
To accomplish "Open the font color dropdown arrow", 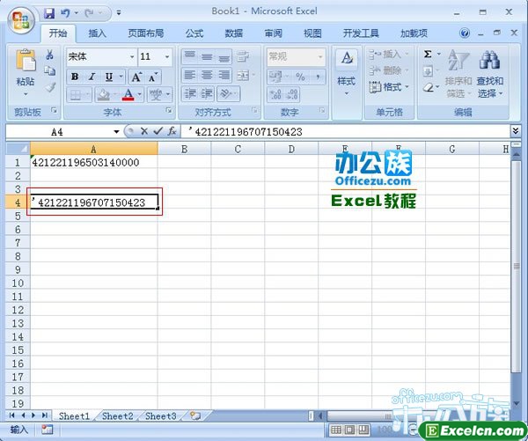I will (139, 95).
